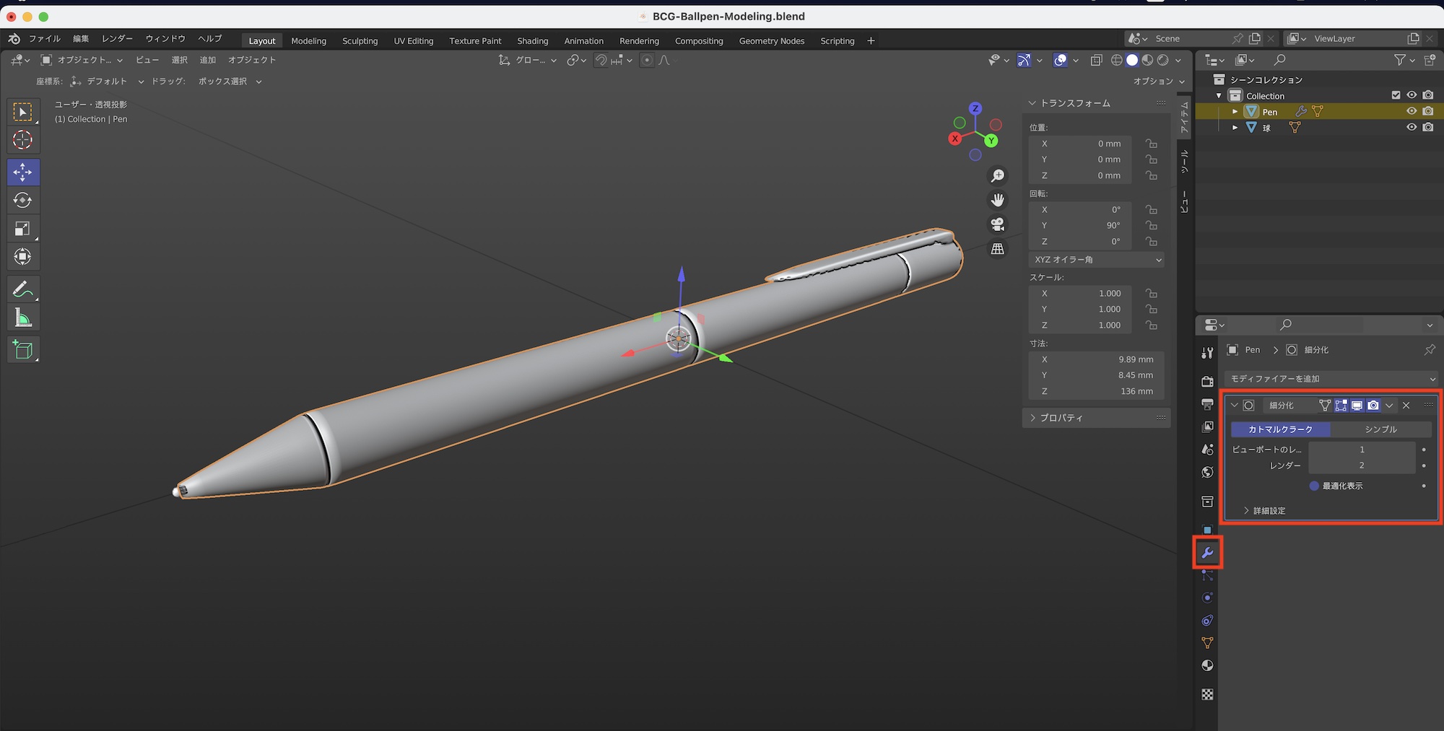Toggle the Collection exclude checkbox
This screenshot has width=1444, height=731.
coord(1396,95)
